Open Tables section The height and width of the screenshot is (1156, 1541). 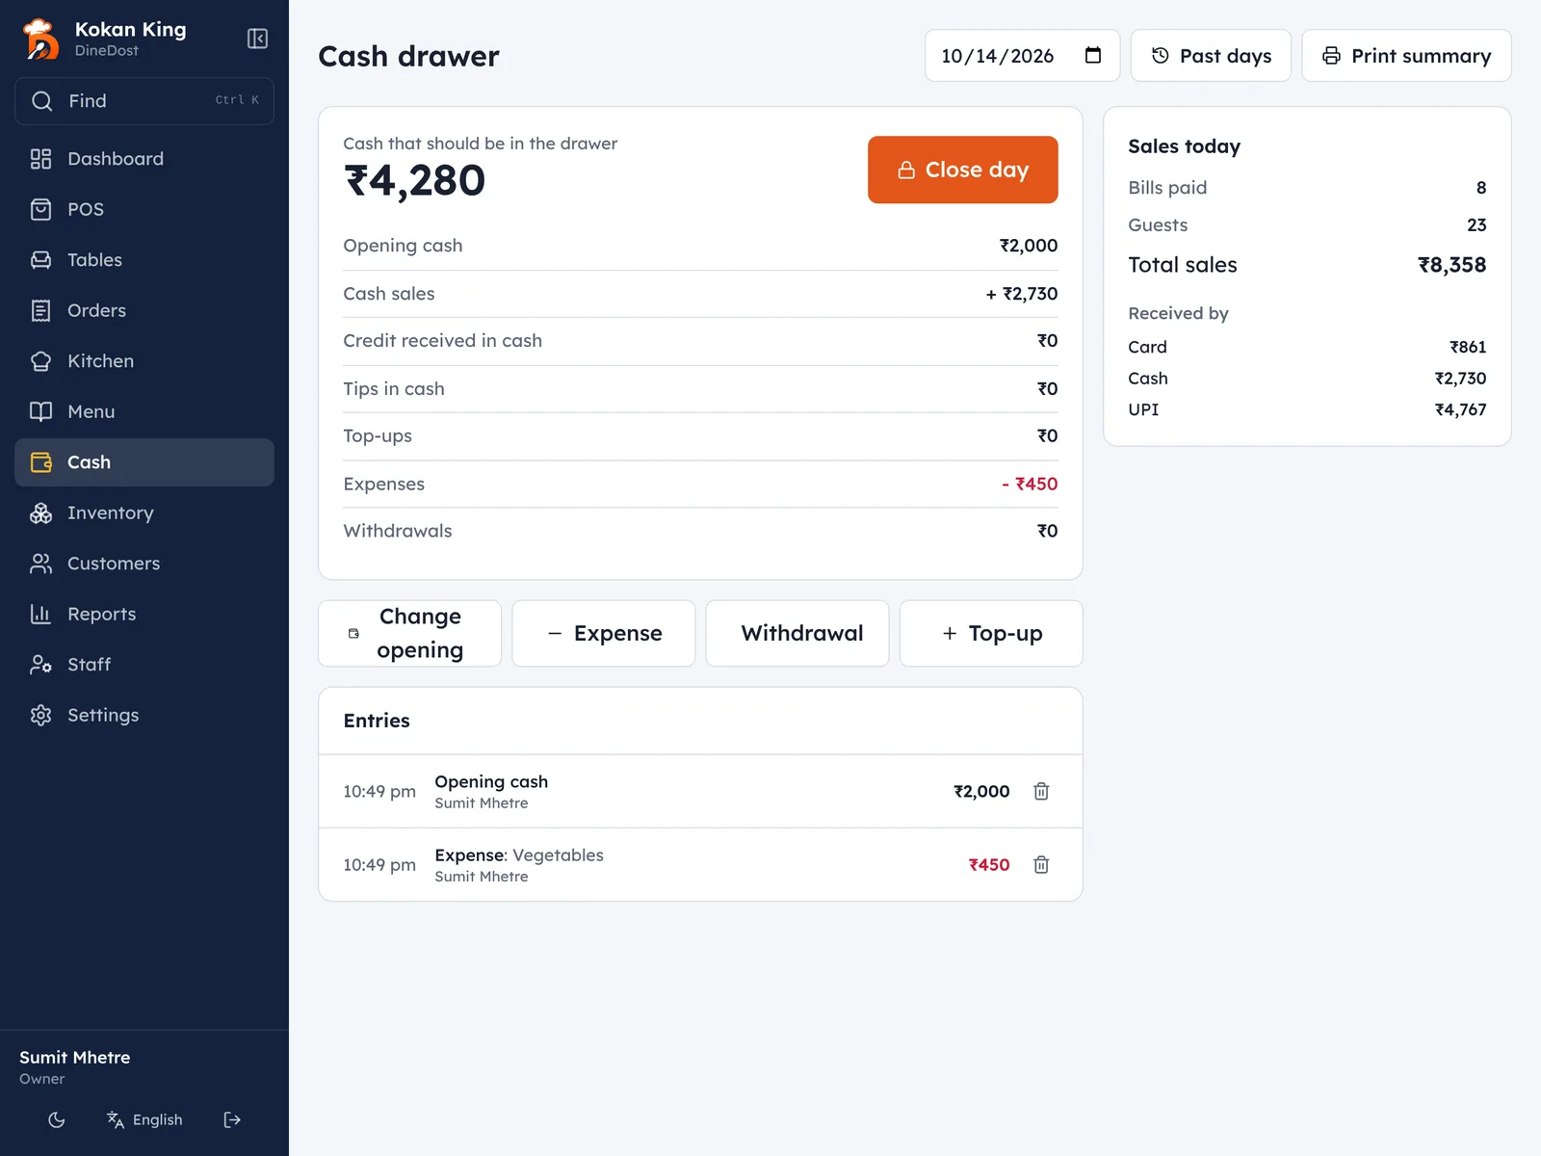(x=144, y=260)
